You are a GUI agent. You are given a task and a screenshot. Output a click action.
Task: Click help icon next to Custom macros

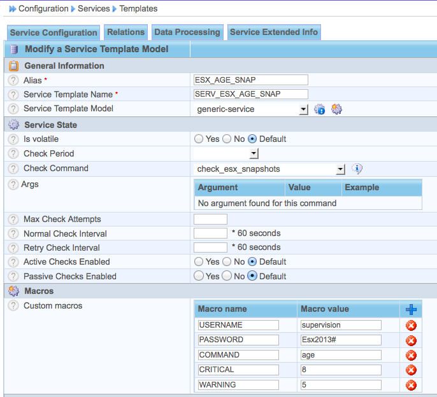(x=13, y=306)
